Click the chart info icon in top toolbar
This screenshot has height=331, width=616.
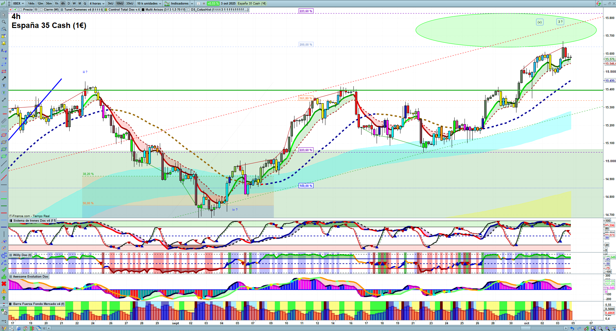click(198, 4)
